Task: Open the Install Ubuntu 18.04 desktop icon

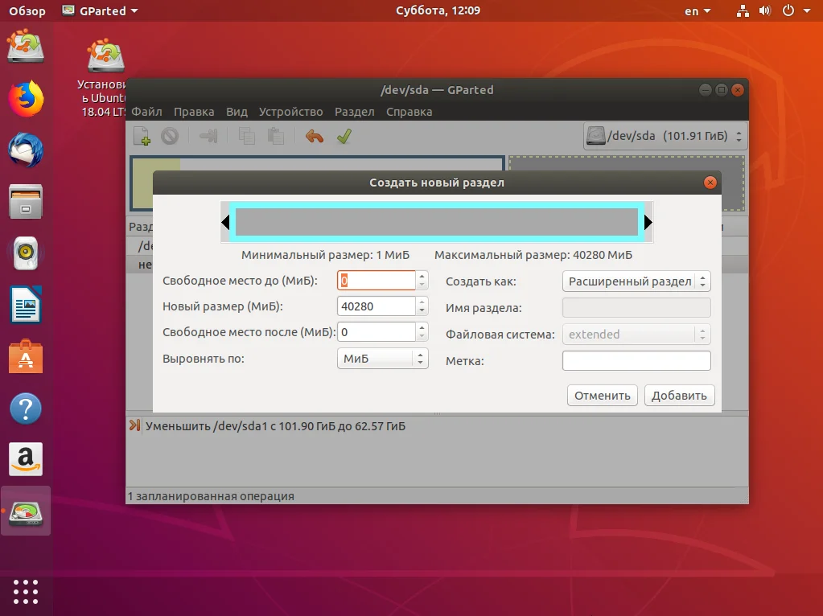Action: tap(105, 76)
